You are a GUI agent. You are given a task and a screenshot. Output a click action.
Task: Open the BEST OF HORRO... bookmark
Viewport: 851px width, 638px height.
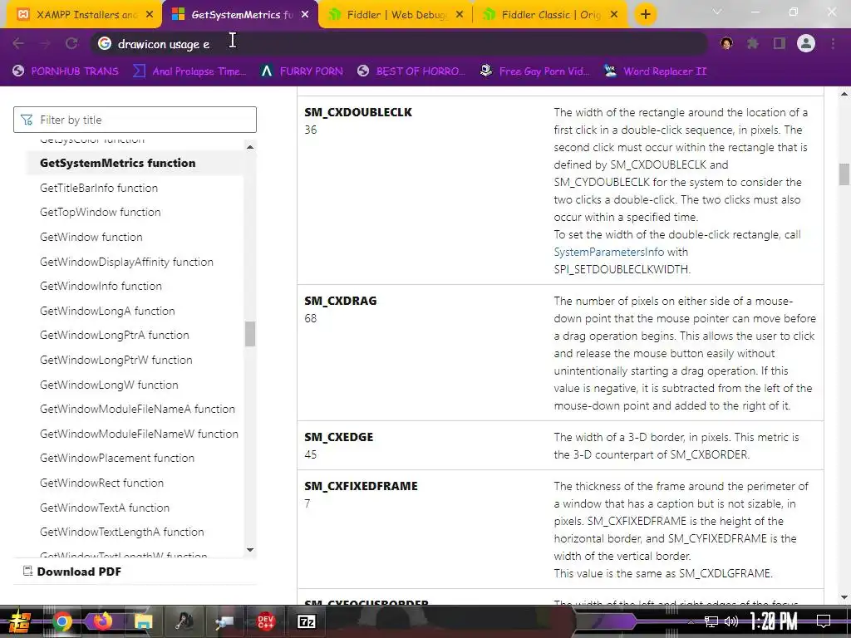tap(411, 71)
